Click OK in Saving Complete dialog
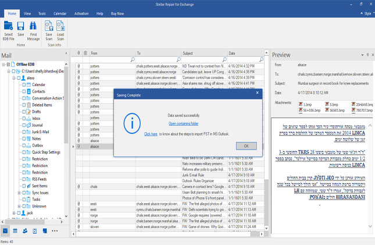The height and width of the screenshot is (245, 375). tap(247, 146)
